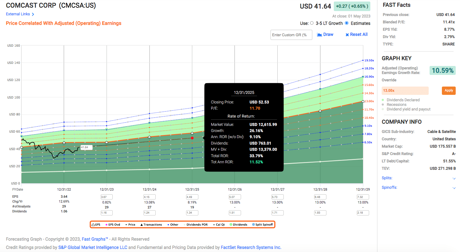The height and width of the screenshot is (252, 460).
Task: Toggle EPS triangle legend item
Action: [x=96, y=225]
